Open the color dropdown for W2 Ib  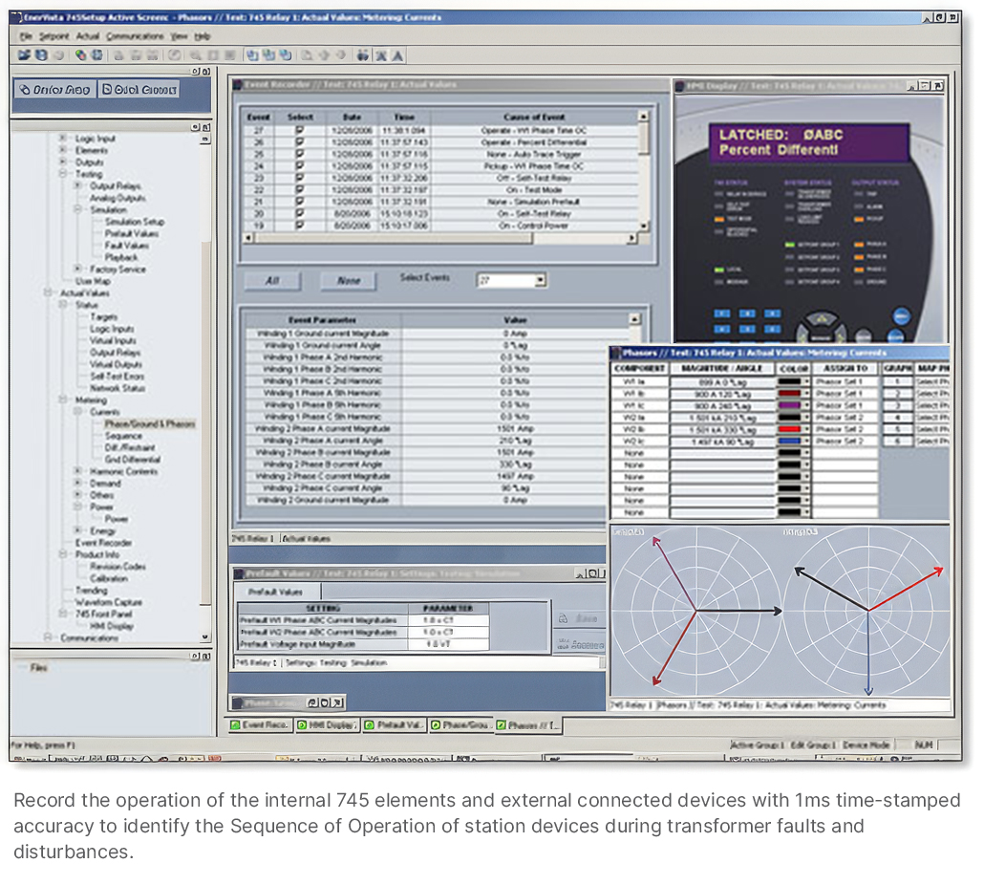click(x=806, y=429)
